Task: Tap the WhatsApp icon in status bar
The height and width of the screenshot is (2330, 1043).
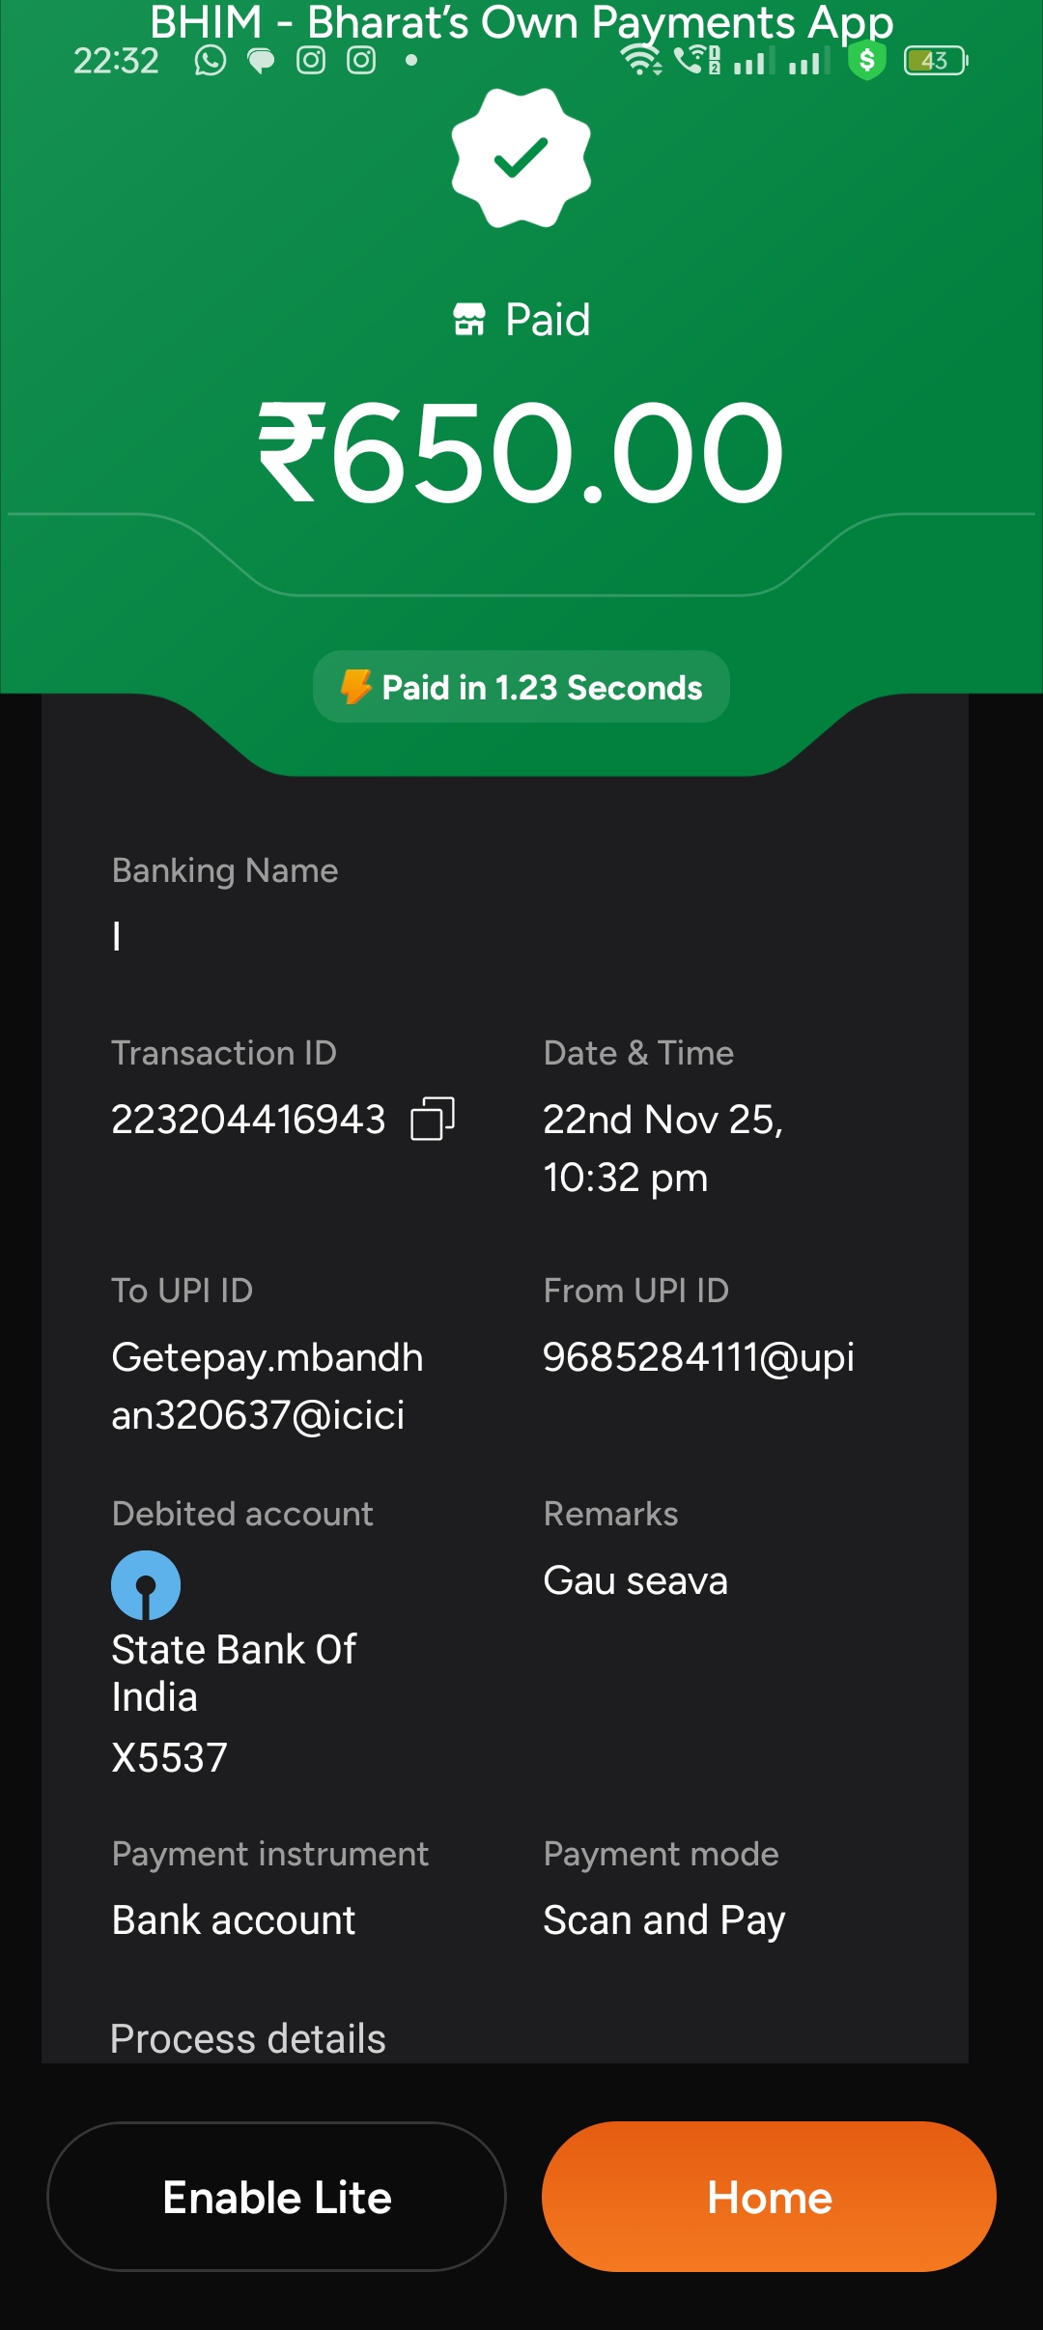Action: (210, 61)
